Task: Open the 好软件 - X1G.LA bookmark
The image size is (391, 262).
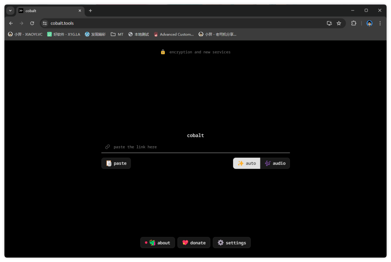Action: pos(64,34)
